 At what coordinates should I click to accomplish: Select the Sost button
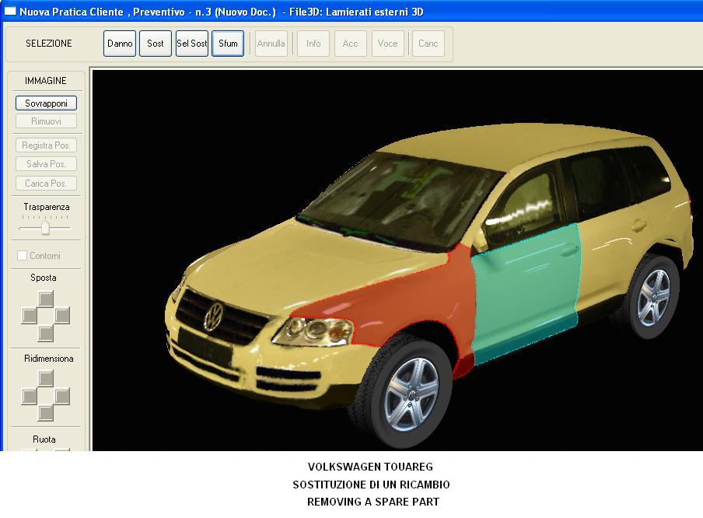pyautogui.click(x=156, y=44)
